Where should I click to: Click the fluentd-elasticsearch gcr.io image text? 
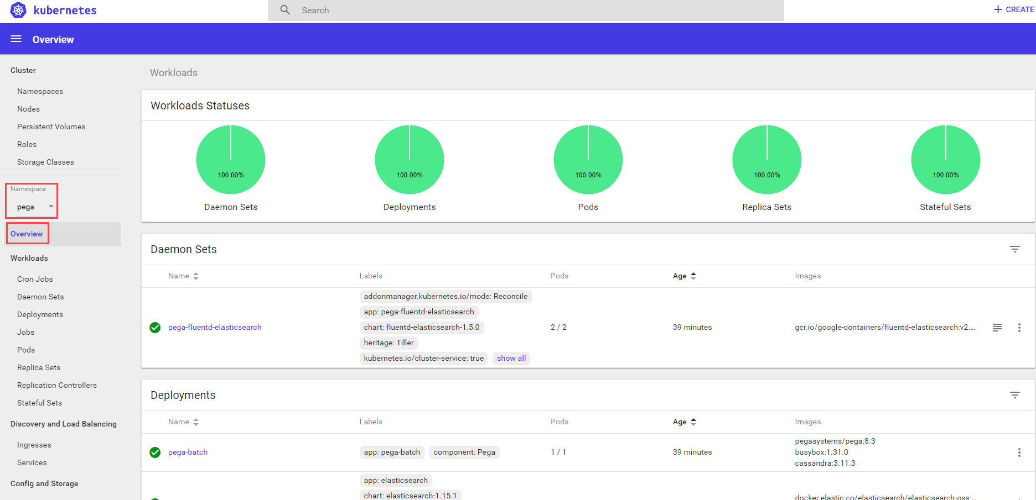coord(885,327)
